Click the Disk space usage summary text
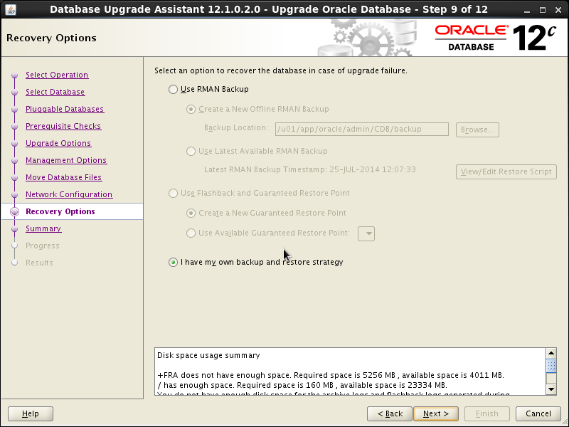Viewport: 569px width, 427px height. pyautogui.click(x=208, y=355)
